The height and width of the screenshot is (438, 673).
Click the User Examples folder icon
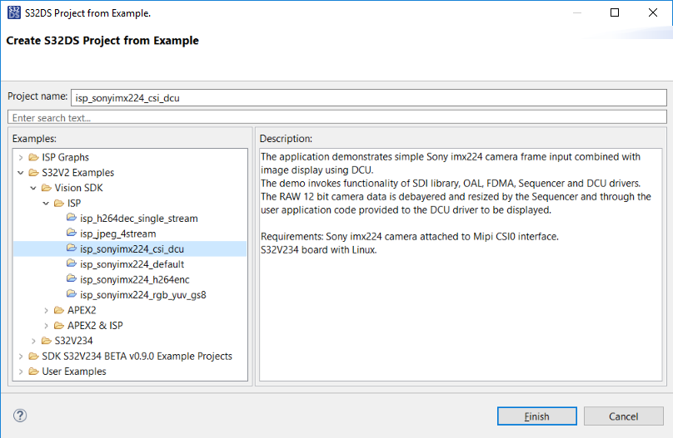pyautogui.click(x=33, y=372)
